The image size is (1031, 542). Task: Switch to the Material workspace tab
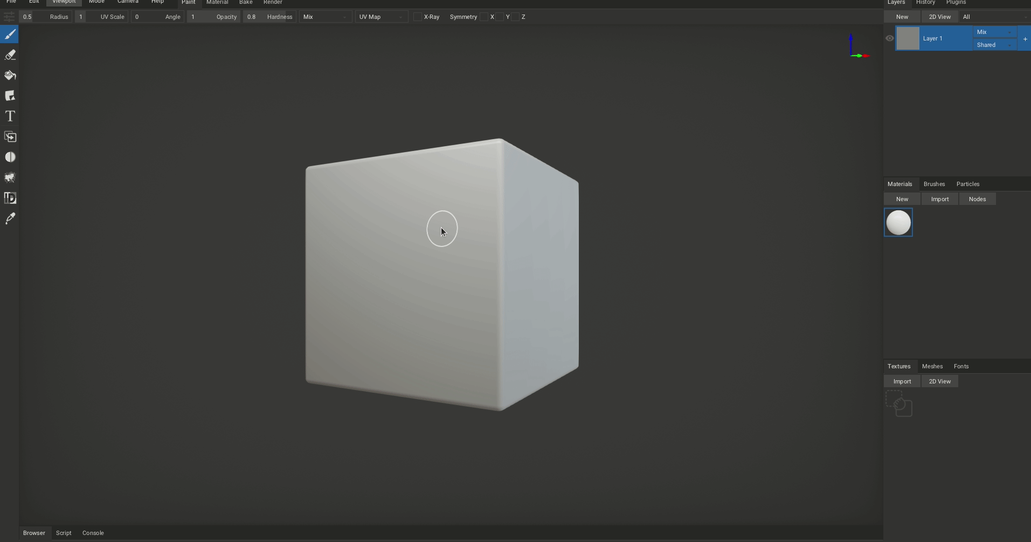(x=217, y=3)
